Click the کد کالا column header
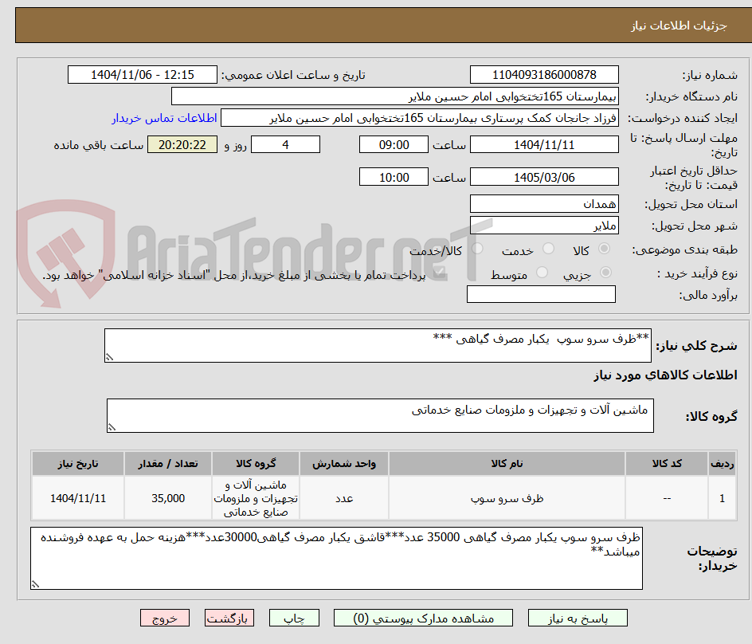This screenshot has width=752, height=644. [667, 463]
